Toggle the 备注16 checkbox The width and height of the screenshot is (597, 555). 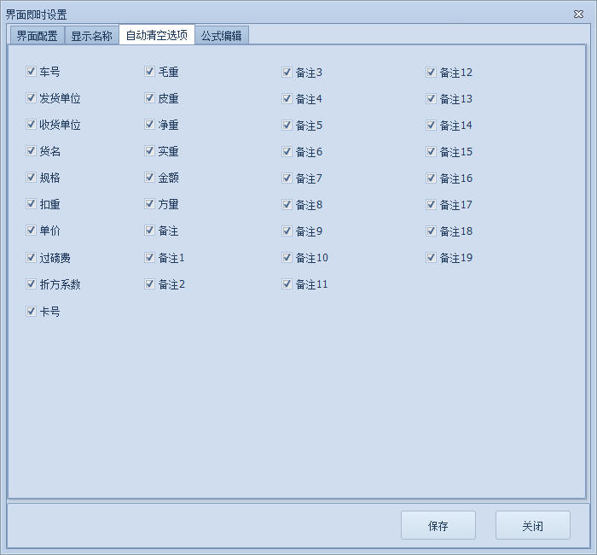pos(431,178)
